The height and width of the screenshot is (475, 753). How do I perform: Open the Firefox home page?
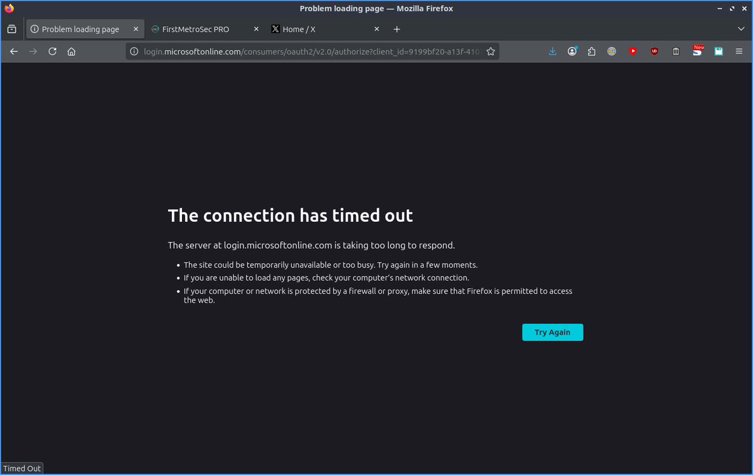point(72,51)
